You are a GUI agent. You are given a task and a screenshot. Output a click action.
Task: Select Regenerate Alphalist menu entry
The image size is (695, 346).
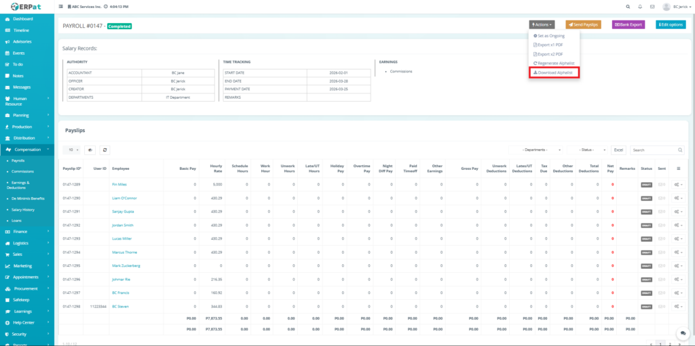(x=552, y=63)
